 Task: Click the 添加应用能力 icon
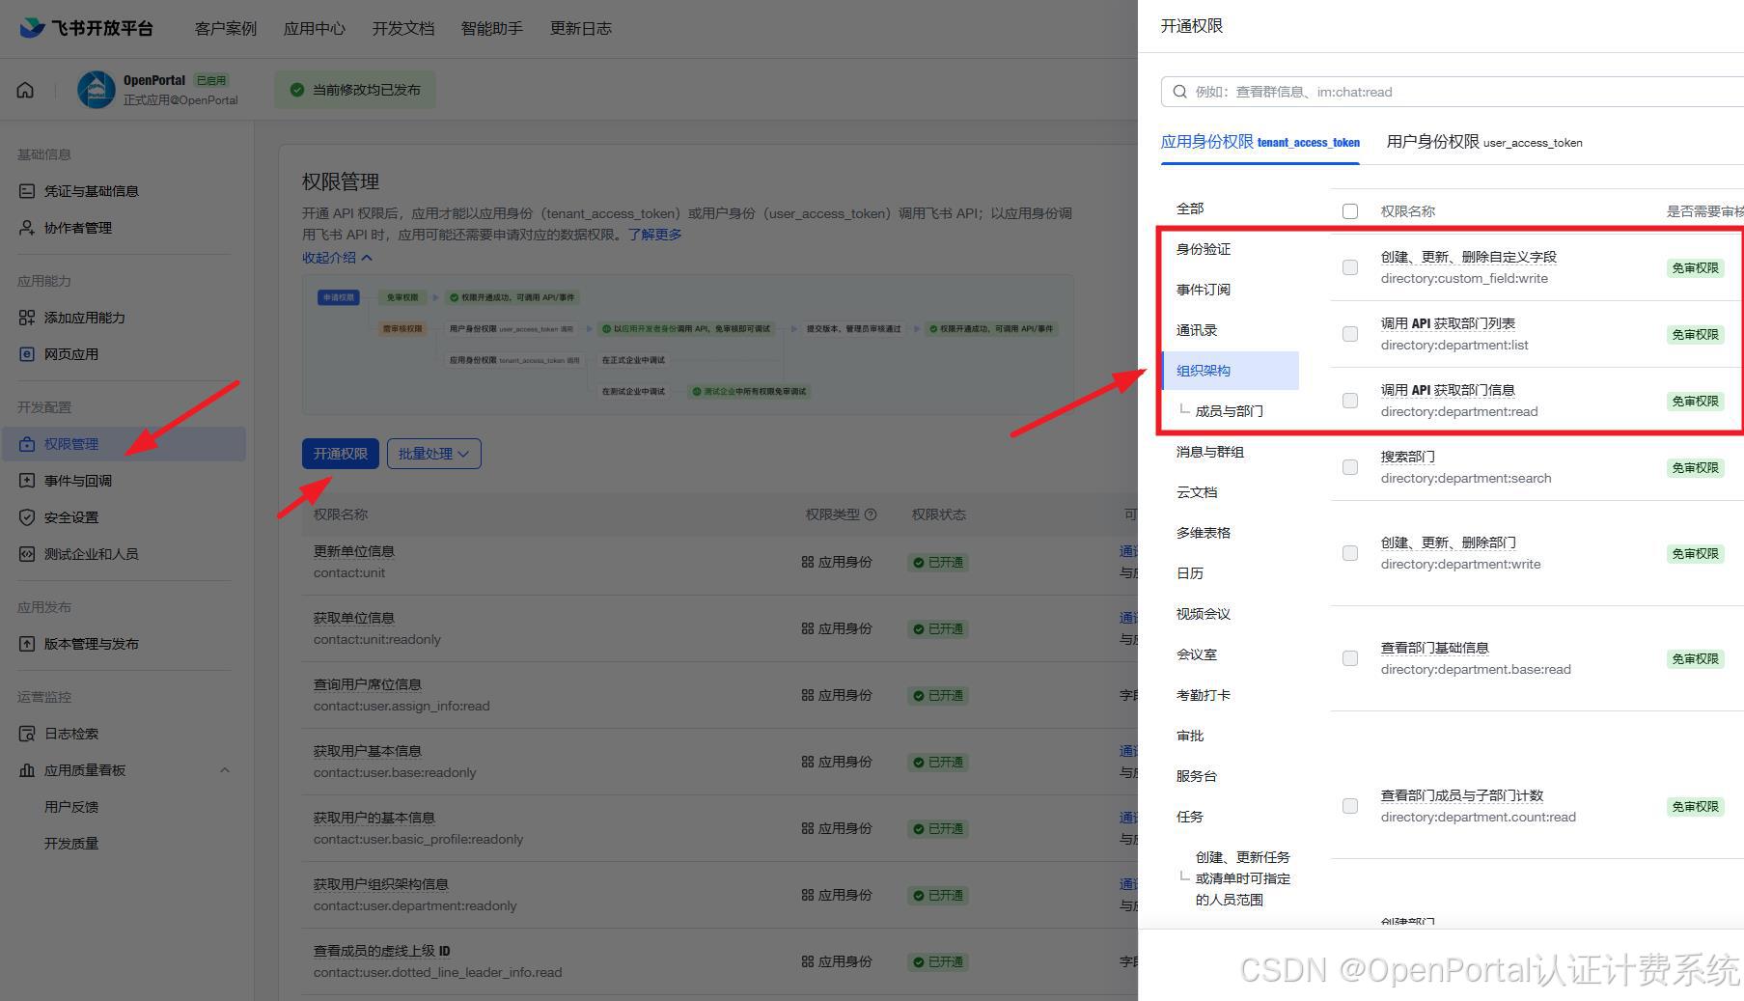coord(27,318)
